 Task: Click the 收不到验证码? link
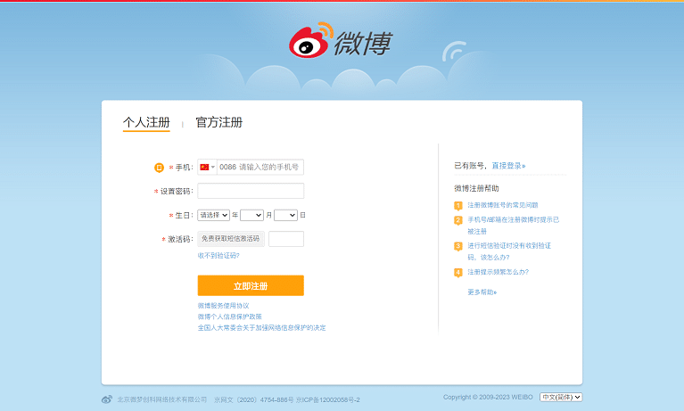218,256
